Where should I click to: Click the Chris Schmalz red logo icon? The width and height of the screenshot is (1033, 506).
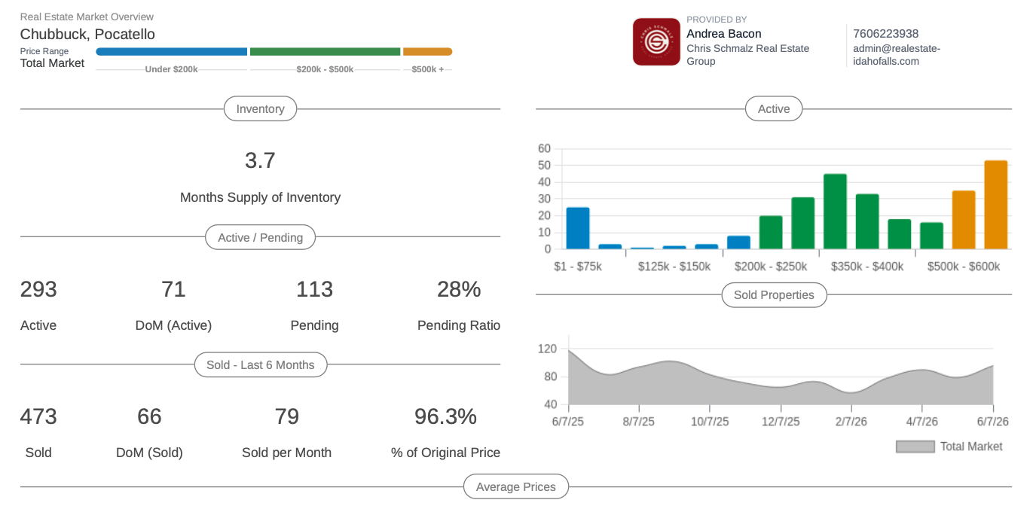tap(656, 41)
